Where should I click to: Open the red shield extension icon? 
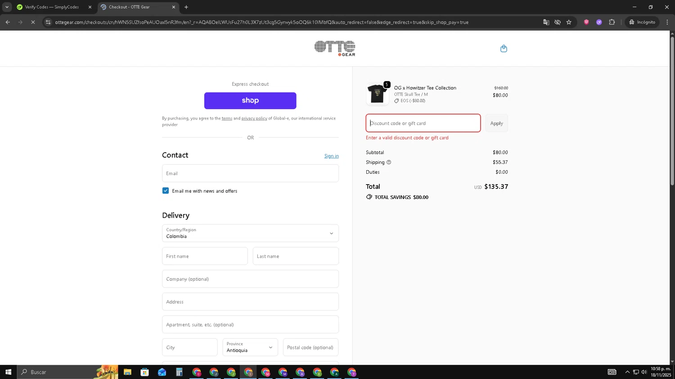point(586,22)
